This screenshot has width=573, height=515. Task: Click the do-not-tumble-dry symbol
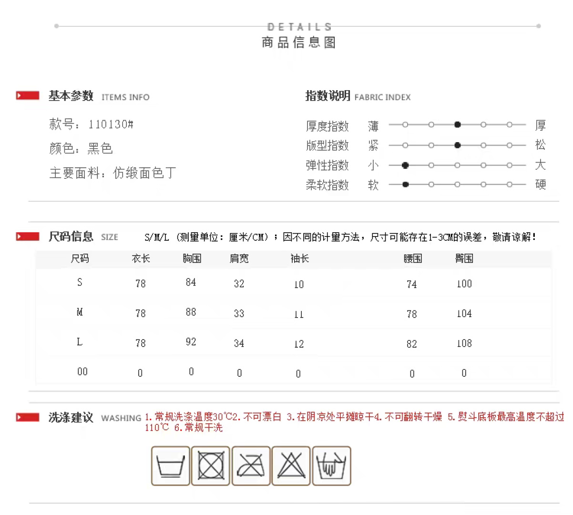pyautogui.click(x=211, y=466)
